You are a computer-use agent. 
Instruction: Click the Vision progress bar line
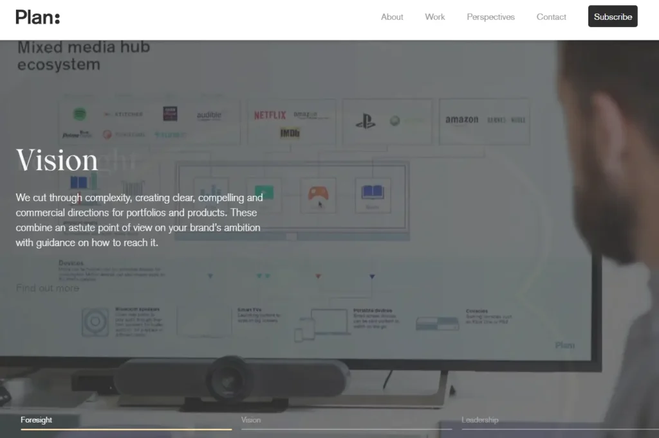coord(346,429)
